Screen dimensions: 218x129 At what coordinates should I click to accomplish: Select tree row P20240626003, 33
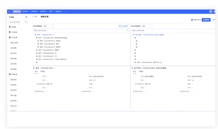47,53
